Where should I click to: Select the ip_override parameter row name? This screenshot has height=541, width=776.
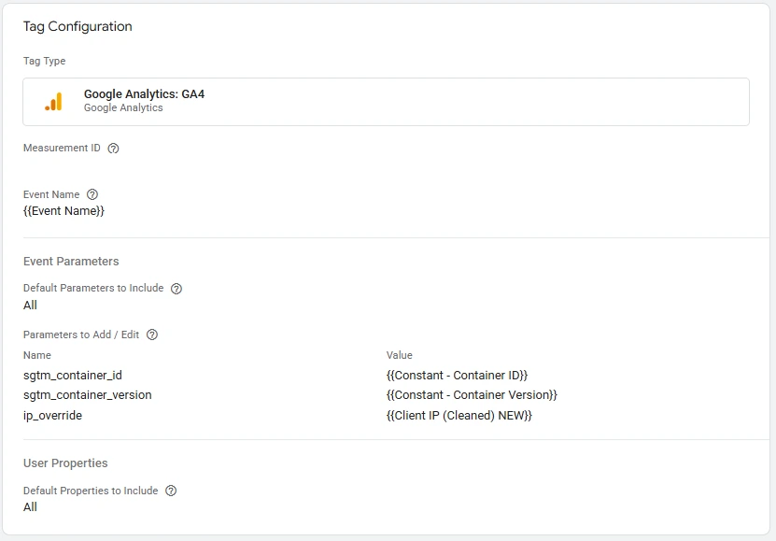tap(52, 416)
